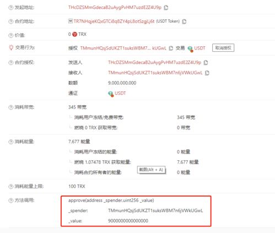
Task: Click the _spender address in method call box
Action: coord(155,210)
